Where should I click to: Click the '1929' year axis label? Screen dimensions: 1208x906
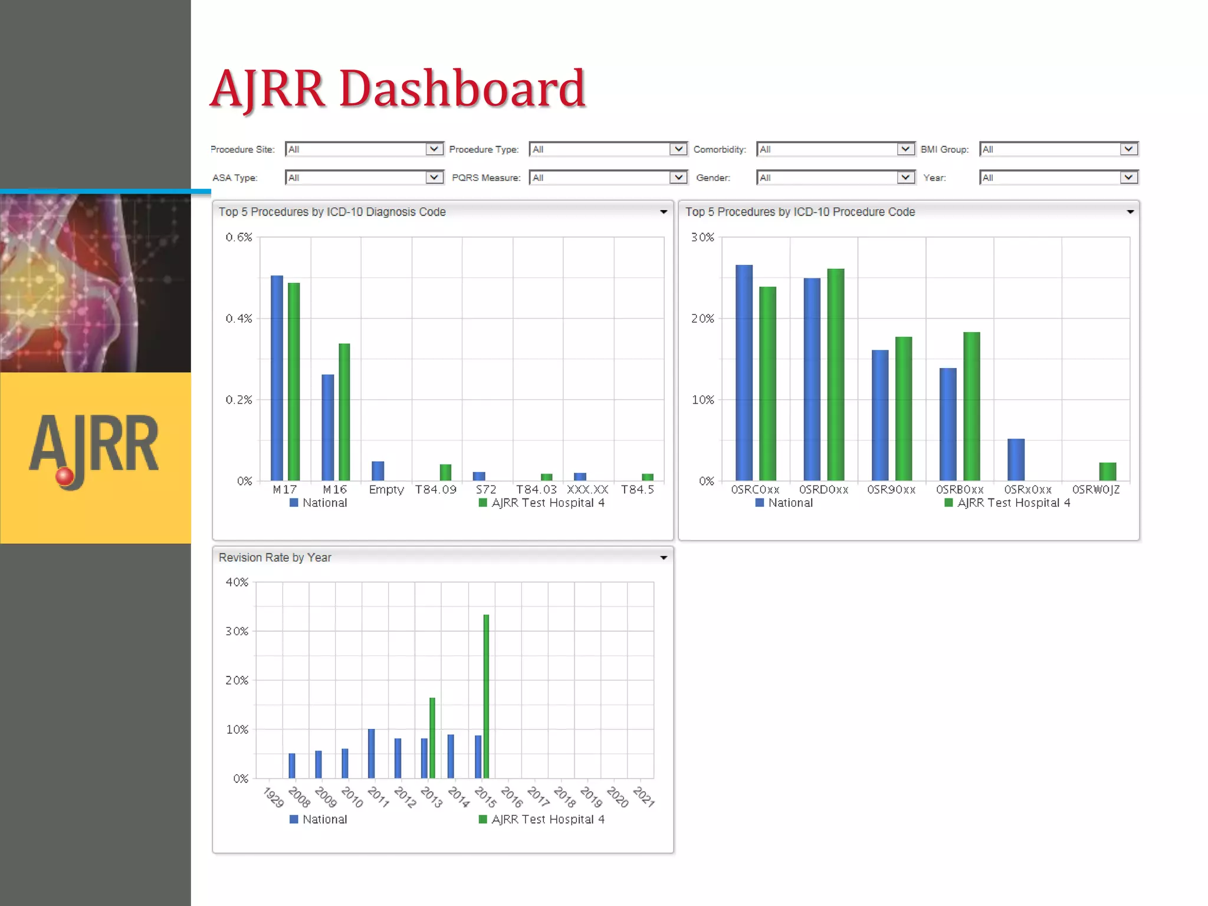[x=274, y=797]
